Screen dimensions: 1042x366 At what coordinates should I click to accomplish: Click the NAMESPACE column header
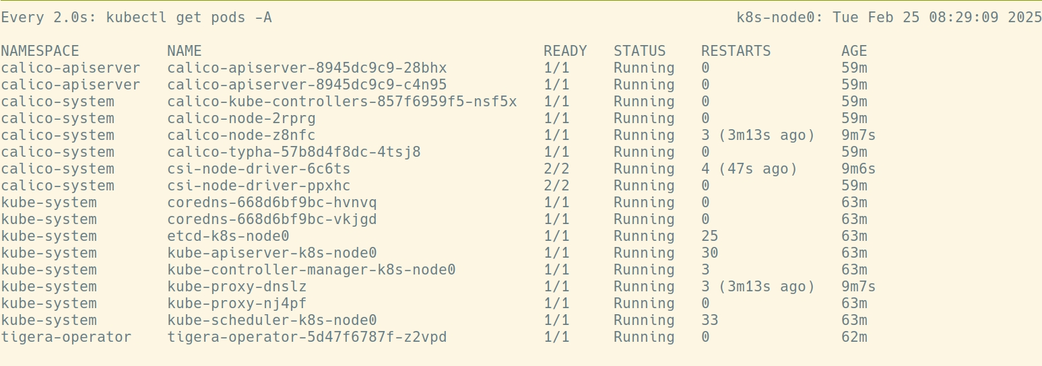point(40,51)
